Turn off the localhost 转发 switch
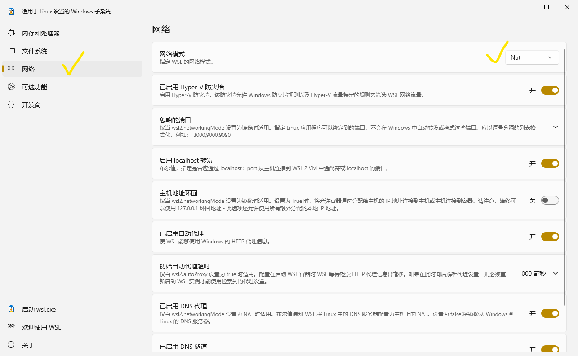578x356 pixels. tap(550, 163)
